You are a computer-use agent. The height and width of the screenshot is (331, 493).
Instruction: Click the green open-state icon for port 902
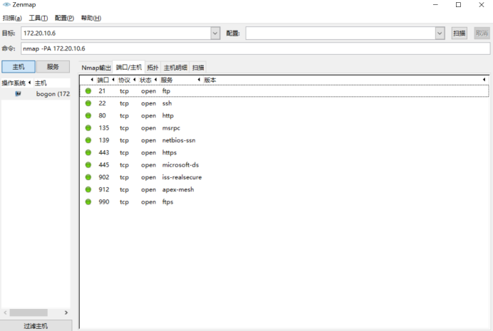[88, 177]
